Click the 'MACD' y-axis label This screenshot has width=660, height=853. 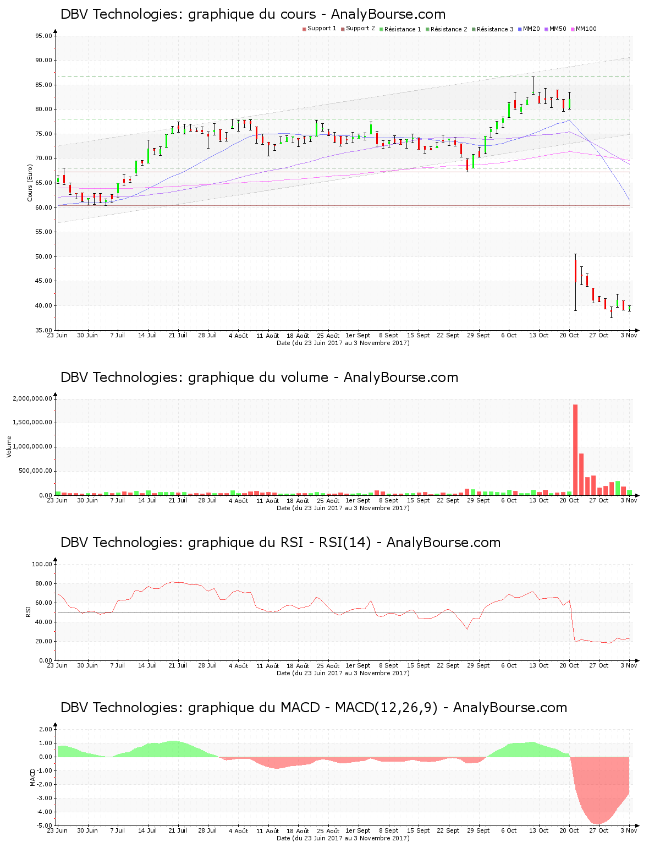tap(32, 777)
